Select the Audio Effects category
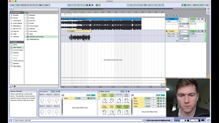The height and width of the screenshot is (123, 219). click(17, 23)
